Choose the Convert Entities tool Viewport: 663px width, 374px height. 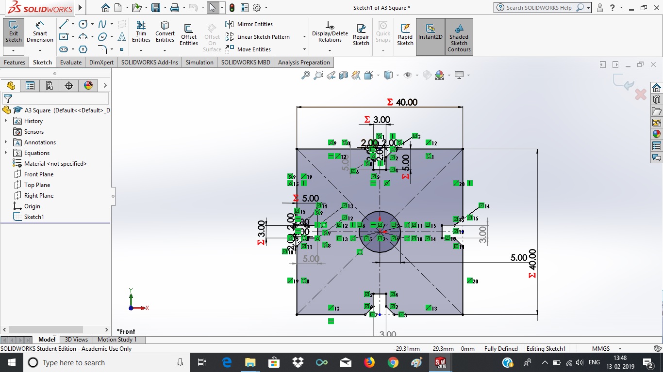point(165,32)
